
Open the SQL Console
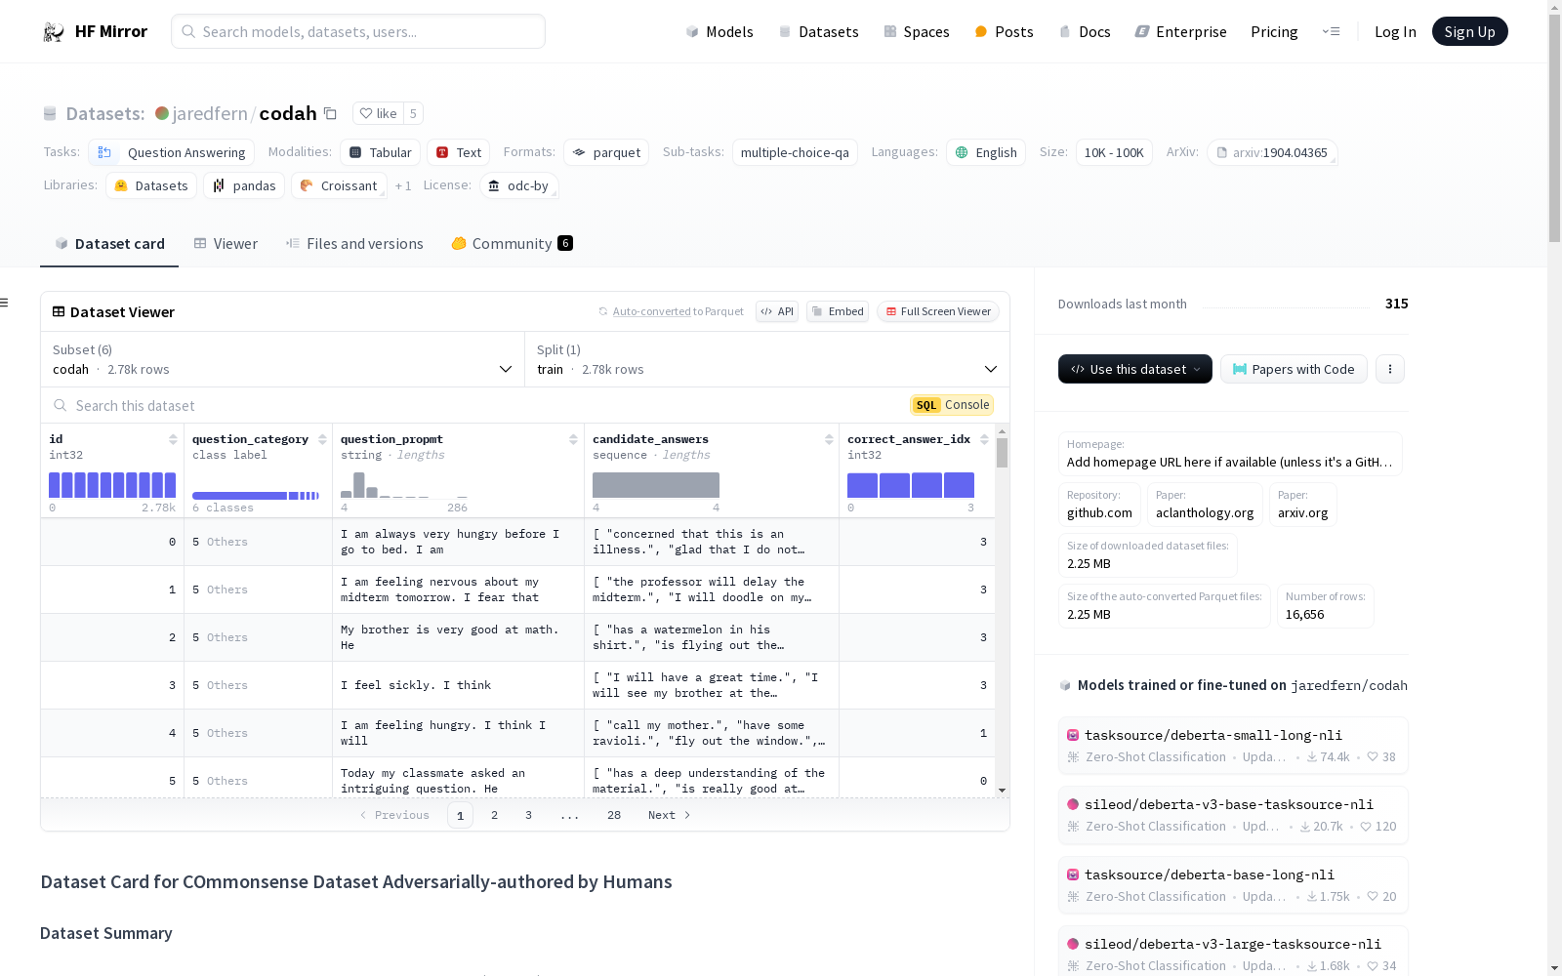[x=952, y=405]
